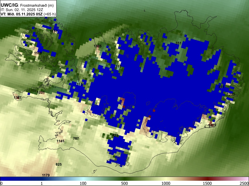Click the map value 1169
249x186 pixels.
(38, 53)
